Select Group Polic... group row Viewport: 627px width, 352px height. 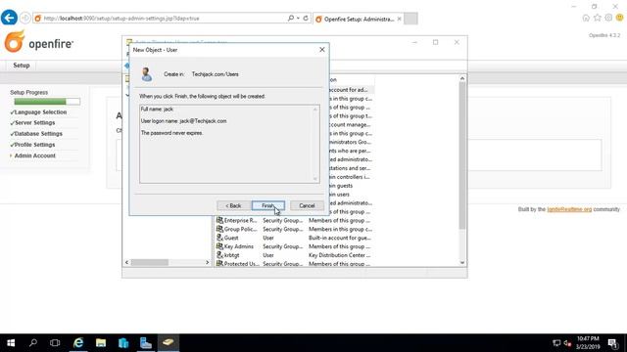(294, 229)
